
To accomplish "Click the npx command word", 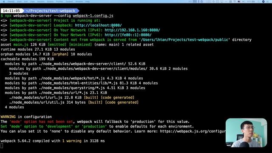I will 8,16.
